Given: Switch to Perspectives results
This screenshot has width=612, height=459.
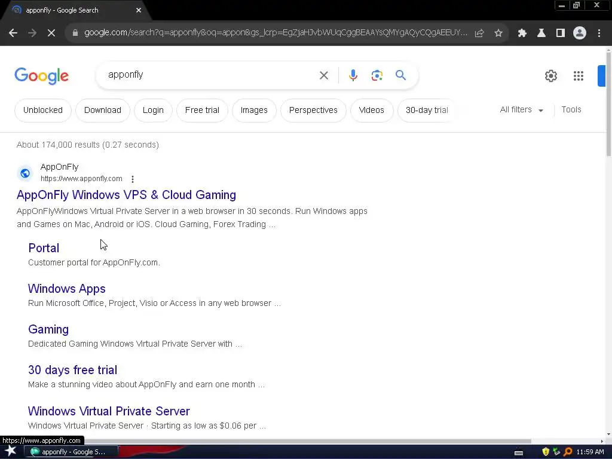Looking at the screenshot, I should point(313,110).
